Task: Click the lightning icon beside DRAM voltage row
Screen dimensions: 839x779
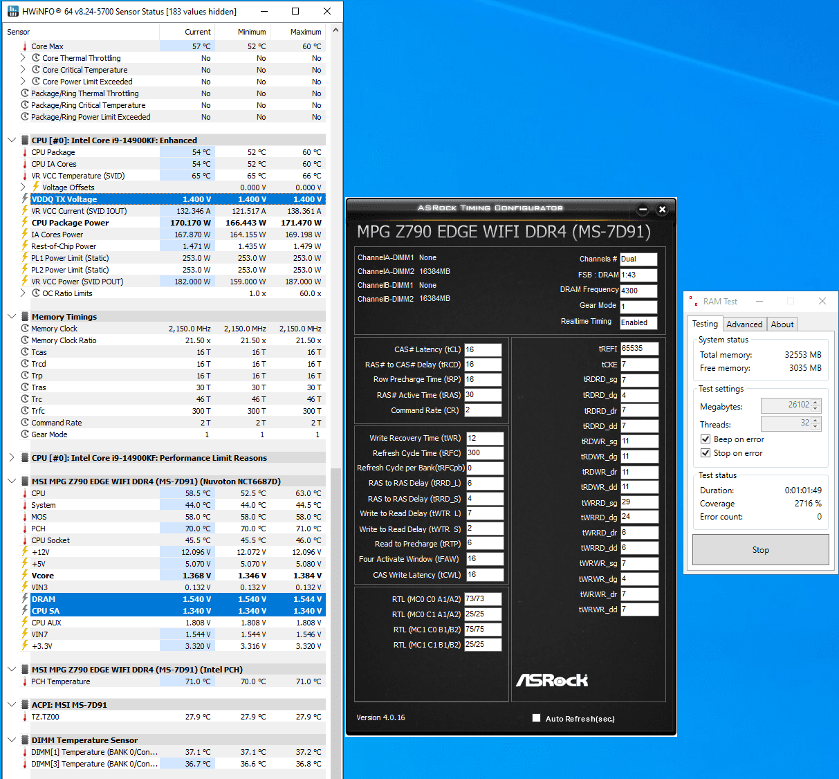Action: [x=25, y=599]
